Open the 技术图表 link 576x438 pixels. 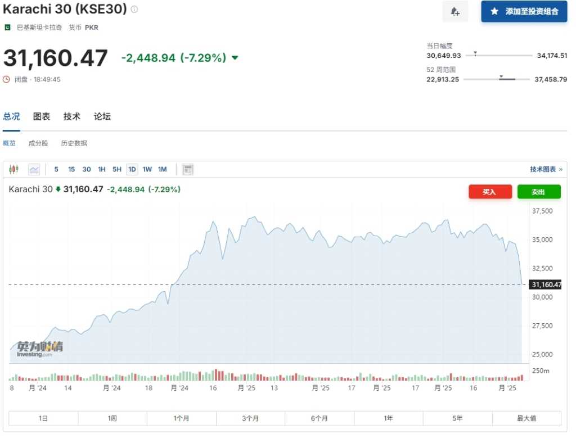tap(546, 169)
